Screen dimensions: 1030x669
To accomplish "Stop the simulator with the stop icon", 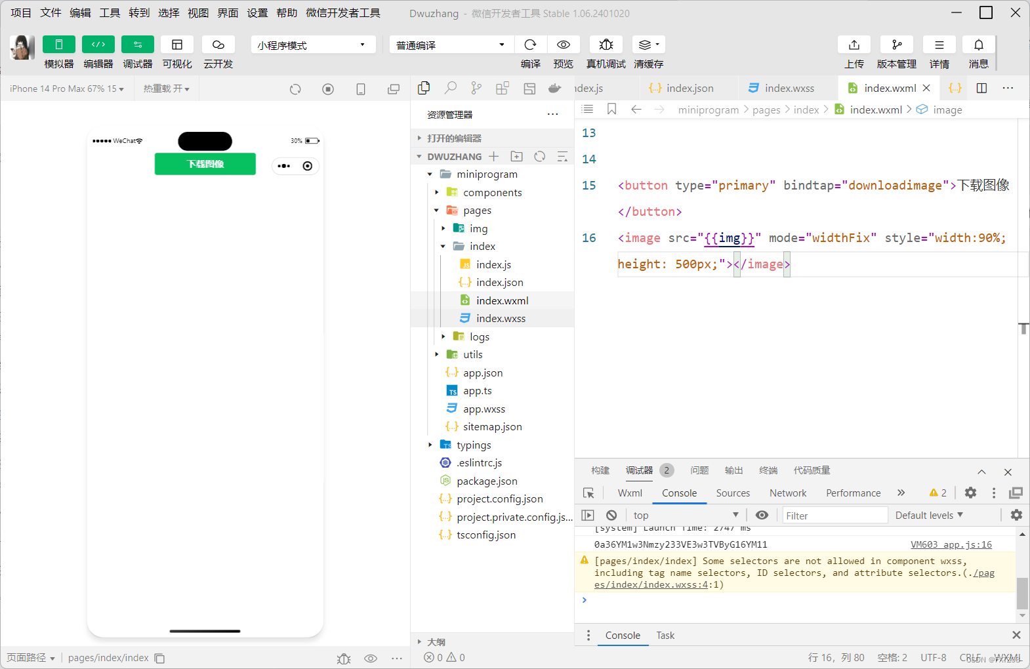I will pos(328,89).
